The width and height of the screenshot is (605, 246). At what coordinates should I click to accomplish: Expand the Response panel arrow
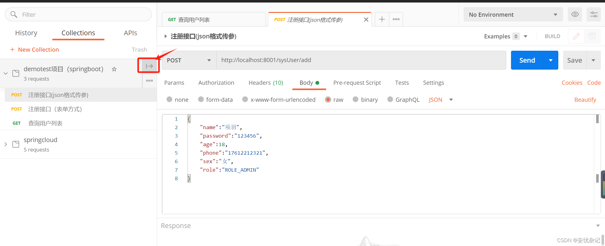tap(598, 226)
